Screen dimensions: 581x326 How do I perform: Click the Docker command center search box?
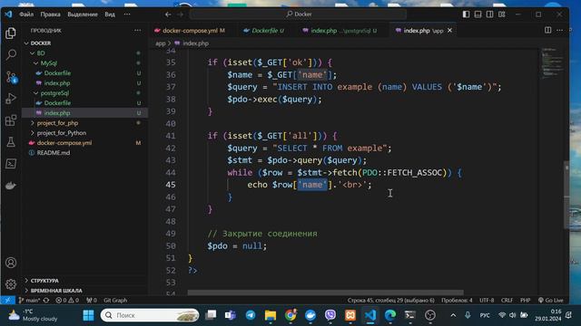(299, 14)
